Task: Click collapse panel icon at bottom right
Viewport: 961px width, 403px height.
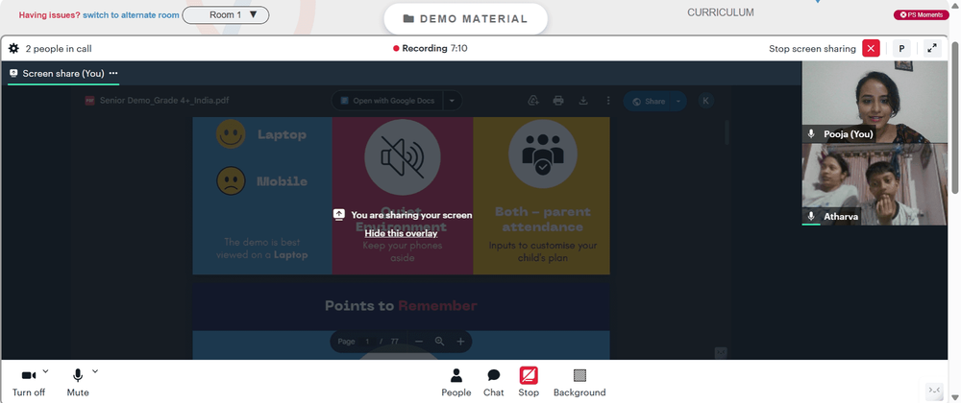Action: pos(933,391)
